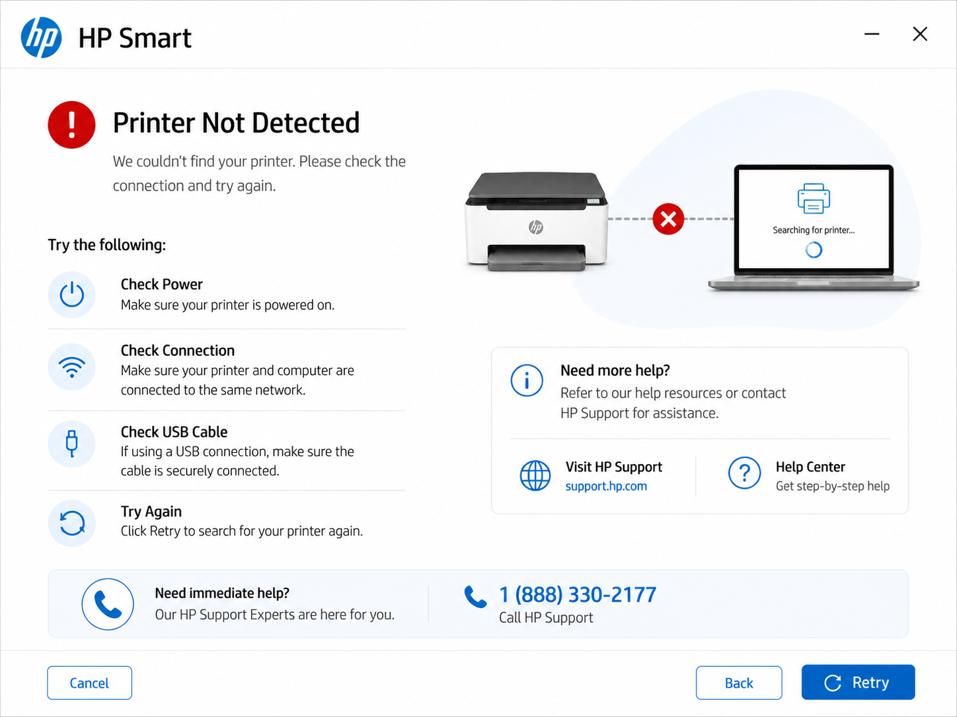957x717 pixels.
Task: Click the info icon beside Need more help
Action: pyautogui.click(x=527, y=380)
